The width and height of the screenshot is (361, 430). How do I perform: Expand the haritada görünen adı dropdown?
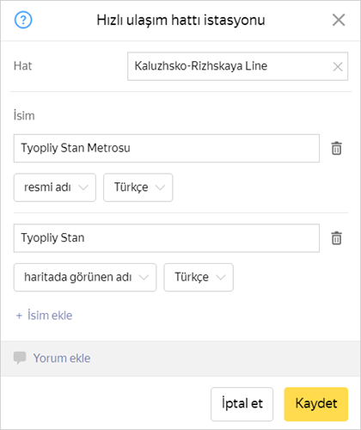(x=85, y=278)
